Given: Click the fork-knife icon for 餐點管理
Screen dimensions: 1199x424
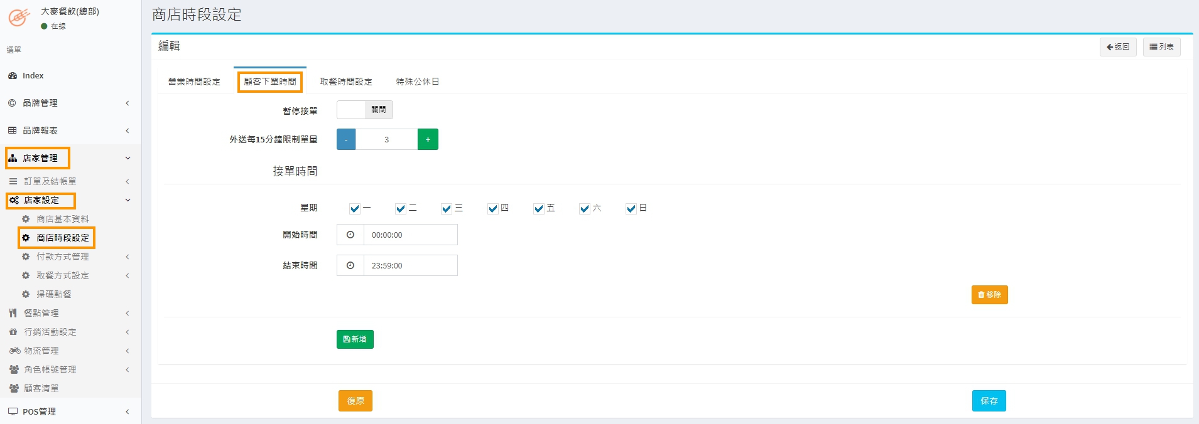Looking at the screenshot, I should (x=13, y=313).
